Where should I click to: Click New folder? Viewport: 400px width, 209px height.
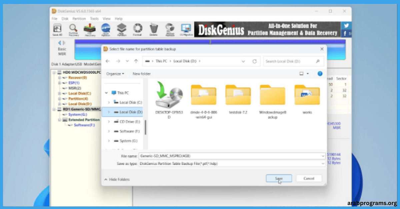[x=142, y=74]
